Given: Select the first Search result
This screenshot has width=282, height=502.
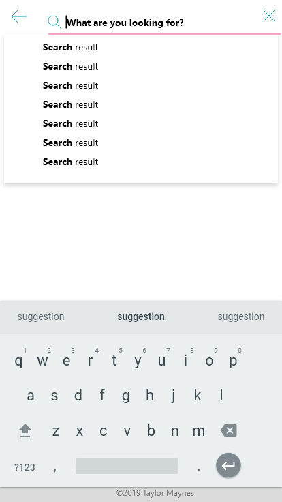Looking at the screenshot, I should pyautogui.click(x=70, y=47).
